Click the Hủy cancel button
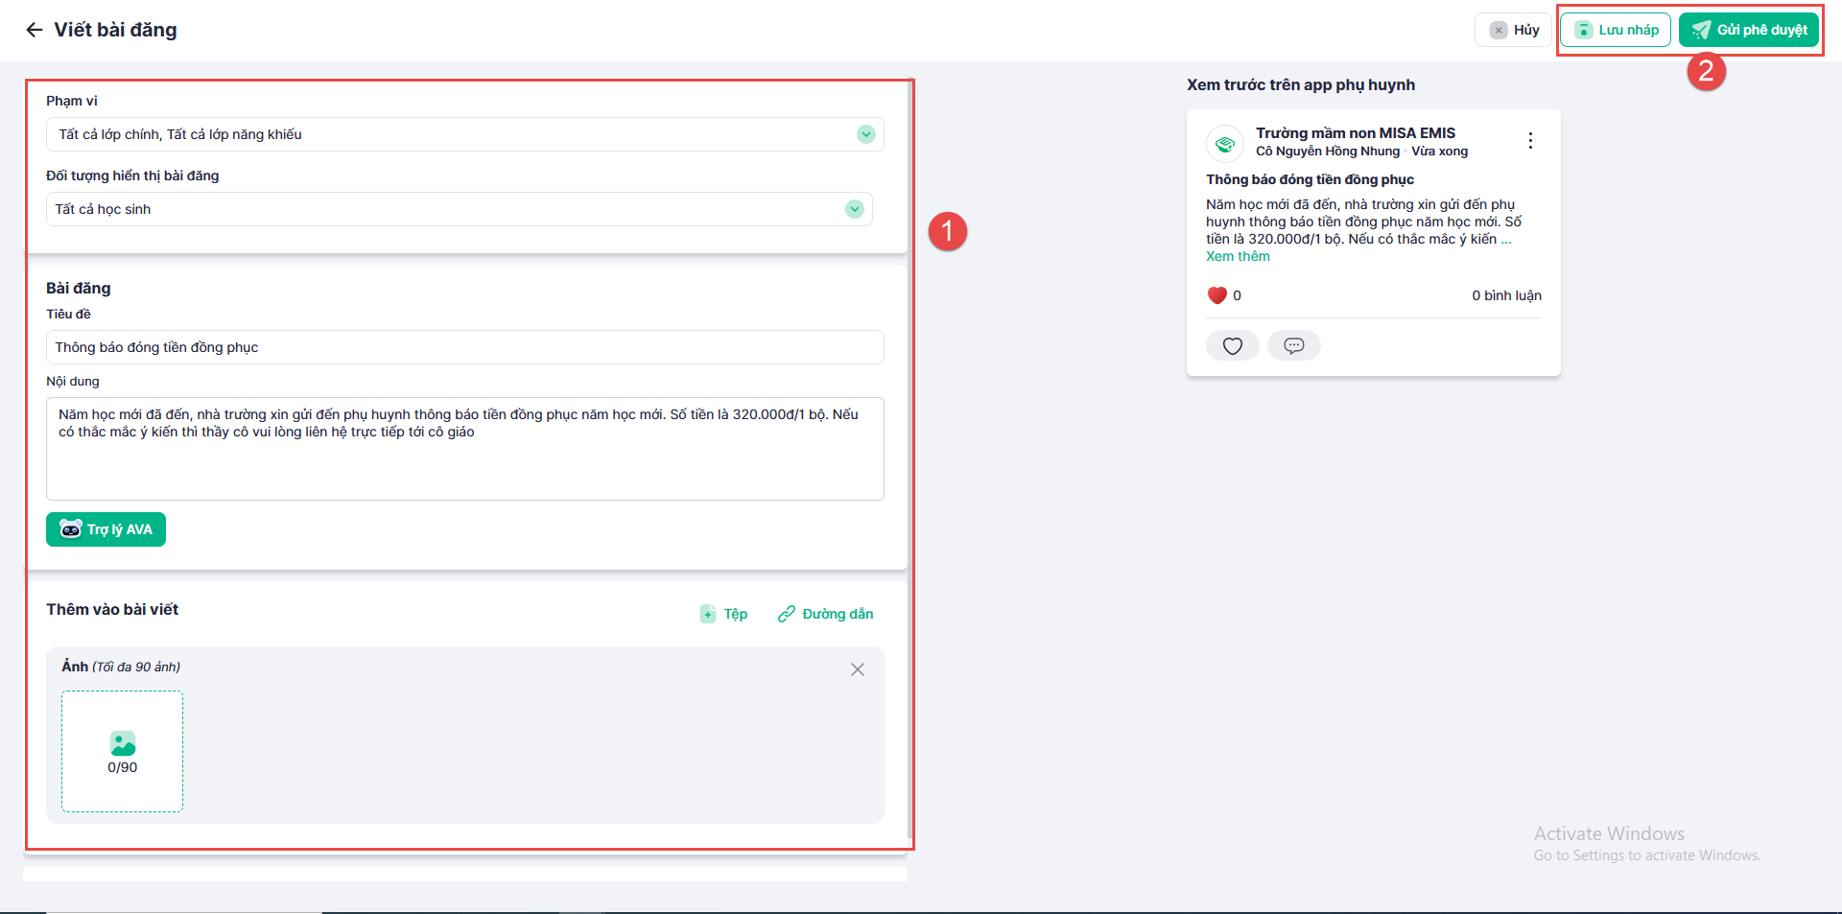 [1513, 30]
